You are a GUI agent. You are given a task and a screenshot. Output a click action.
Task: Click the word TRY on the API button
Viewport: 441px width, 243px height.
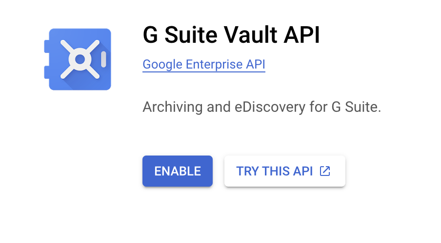click(247, 171)
